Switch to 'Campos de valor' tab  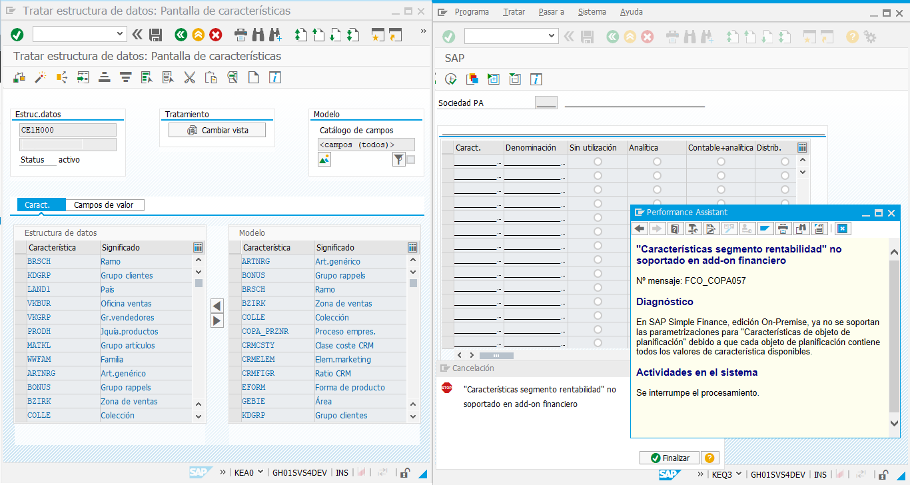click(x=104, y=205)
